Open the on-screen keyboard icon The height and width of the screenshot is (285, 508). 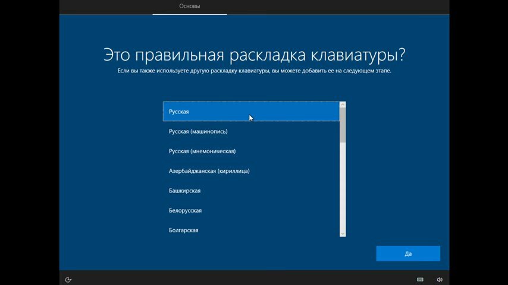point(420,280)
